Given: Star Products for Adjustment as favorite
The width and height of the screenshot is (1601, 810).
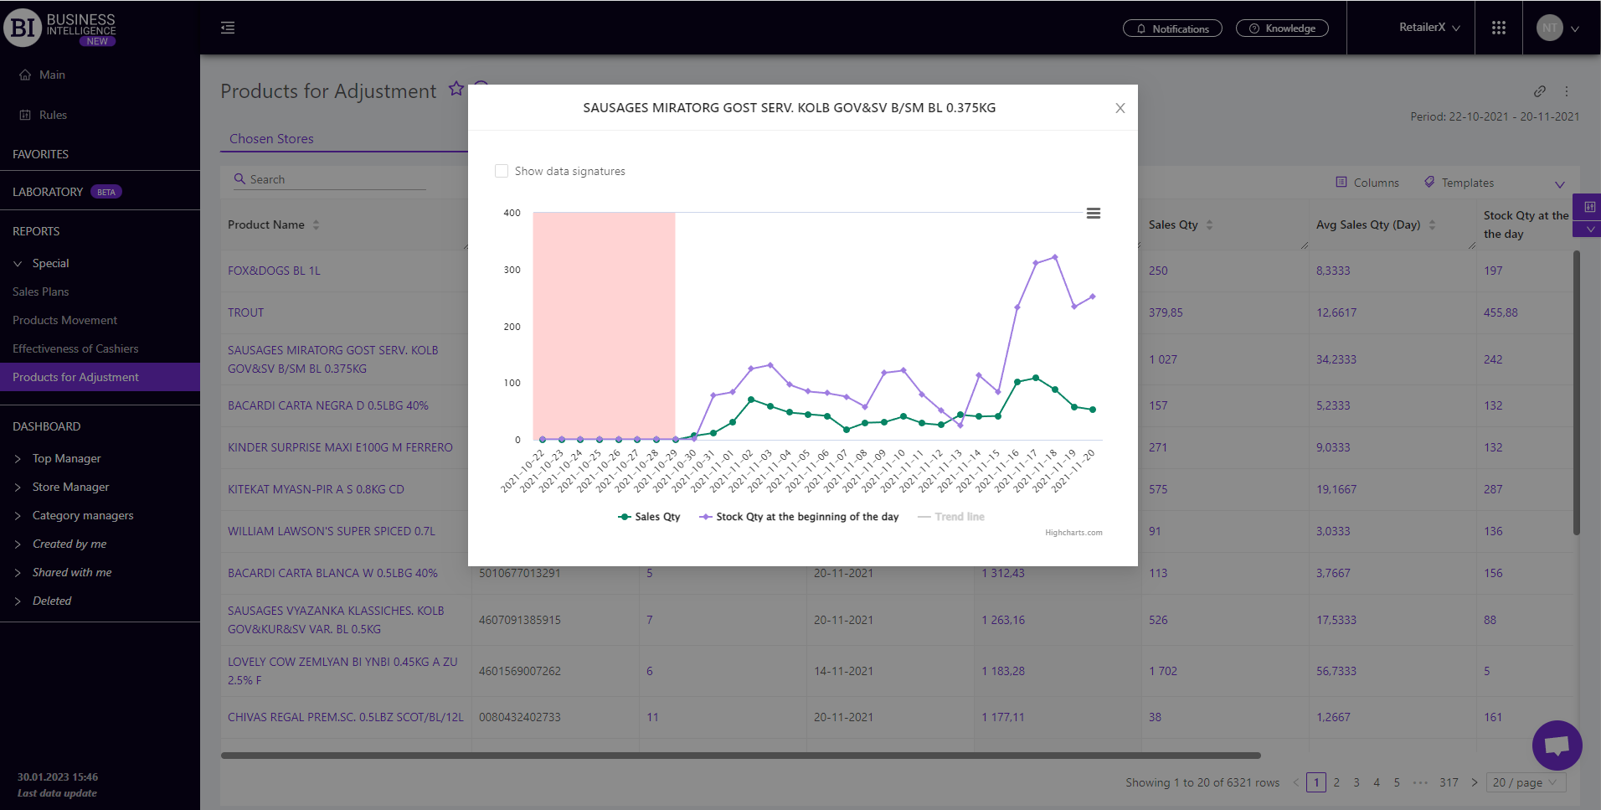Looking at the screenshot, I should [456, 89].
